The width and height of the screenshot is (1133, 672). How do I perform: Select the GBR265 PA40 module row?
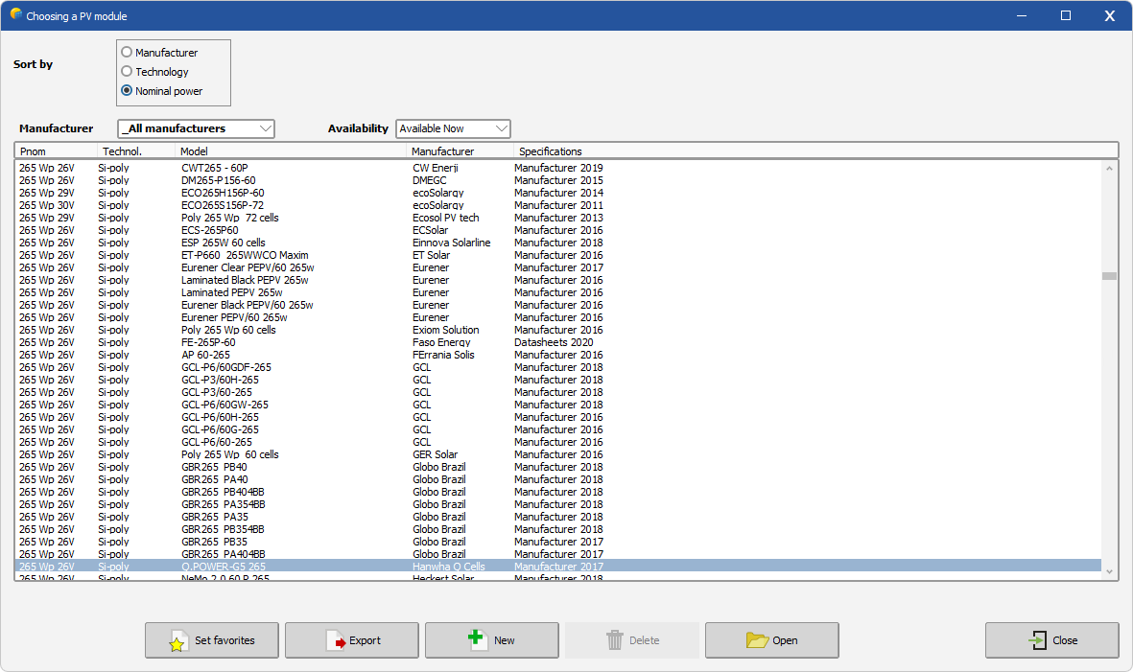point(557,479)
